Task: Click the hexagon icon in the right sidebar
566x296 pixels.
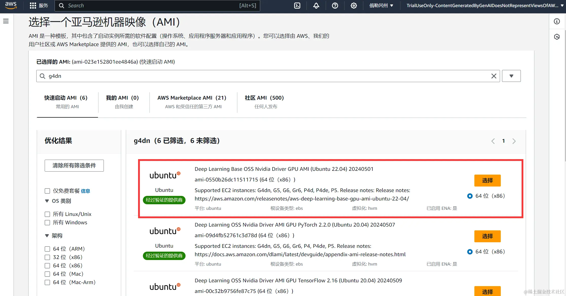Action: click(557, 37)
